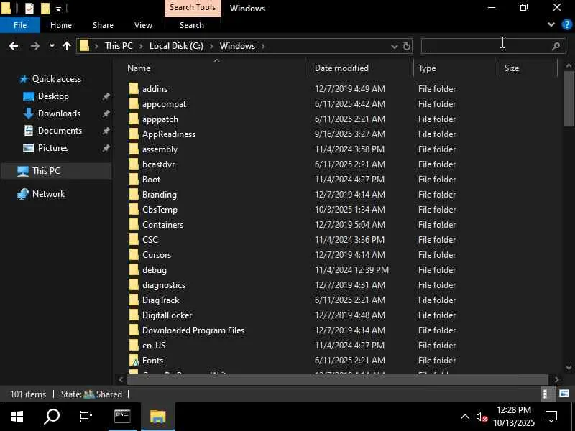Click the vertical scrollbar thumb
The image size is (575, 431).
tap(569, 99)
